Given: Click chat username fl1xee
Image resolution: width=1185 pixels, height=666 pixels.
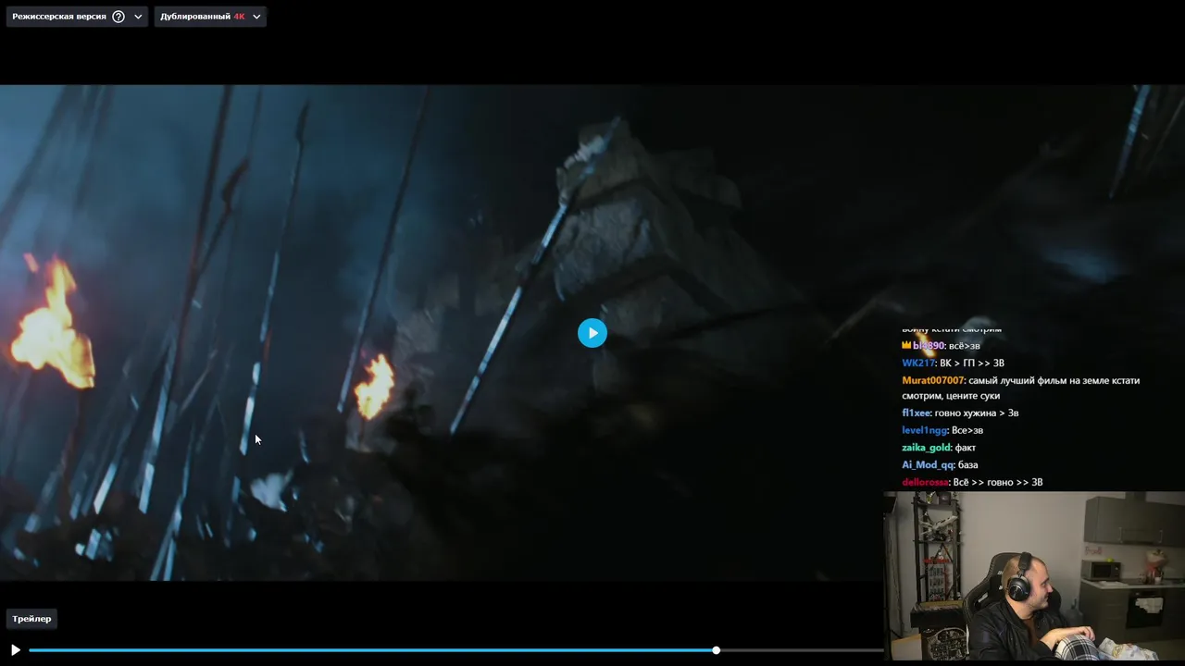Looking at the screenshot, I should 917,413.
